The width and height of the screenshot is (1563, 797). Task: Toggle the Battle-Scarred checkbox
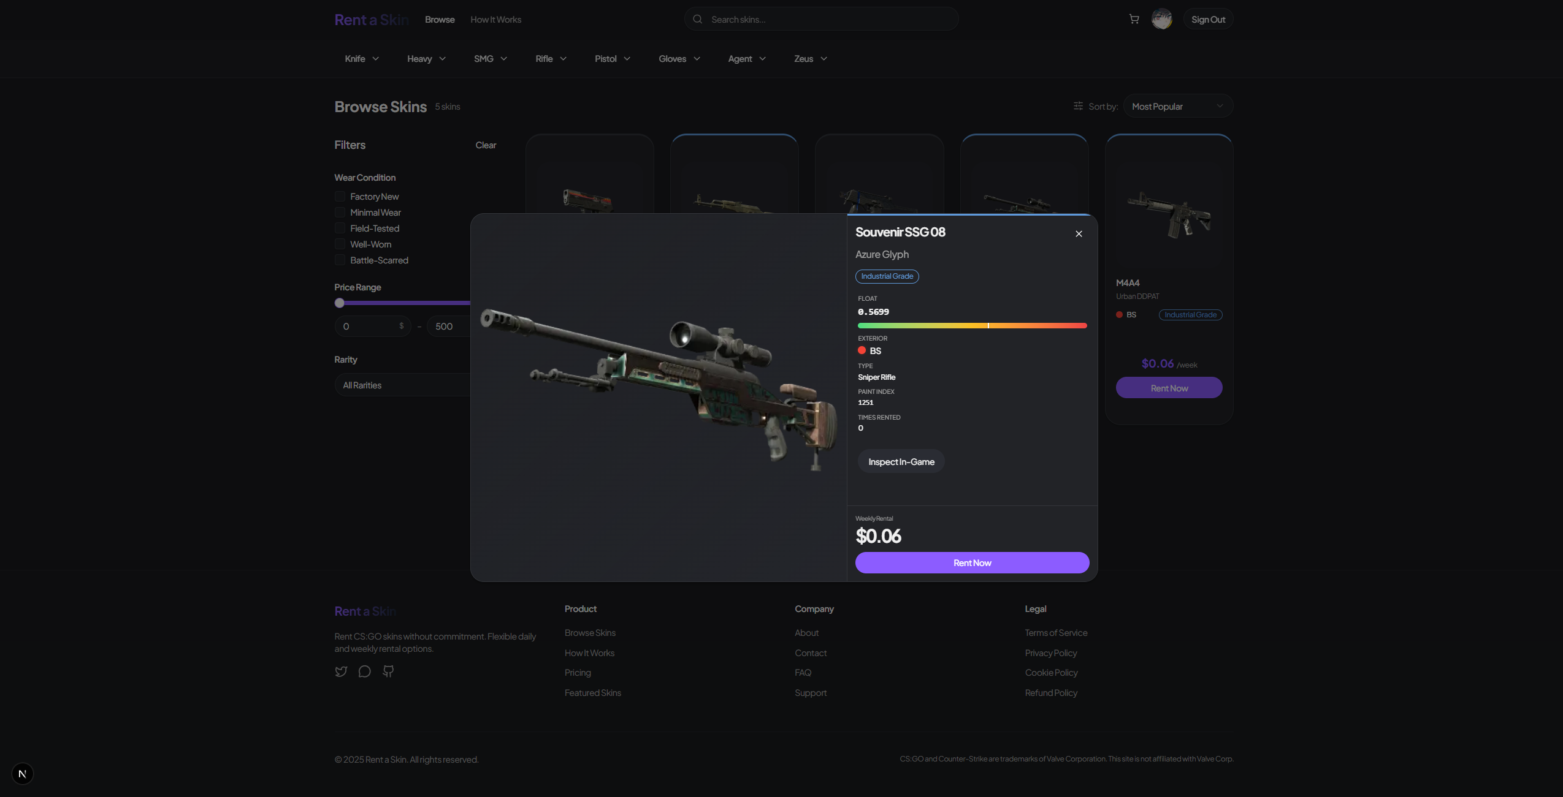(x=340, y=260)
